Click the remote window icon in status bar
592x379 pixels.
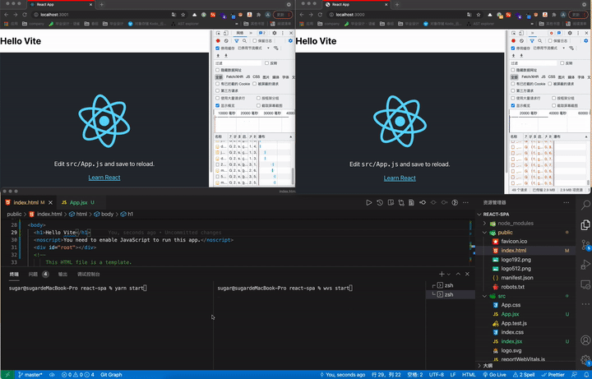[7, 375]
